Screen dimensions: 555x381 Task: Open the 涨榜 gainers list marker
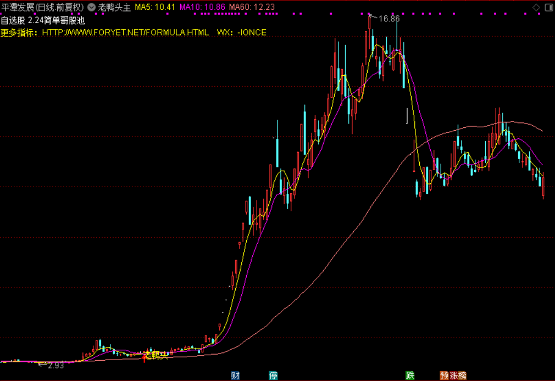coord(458,376)
